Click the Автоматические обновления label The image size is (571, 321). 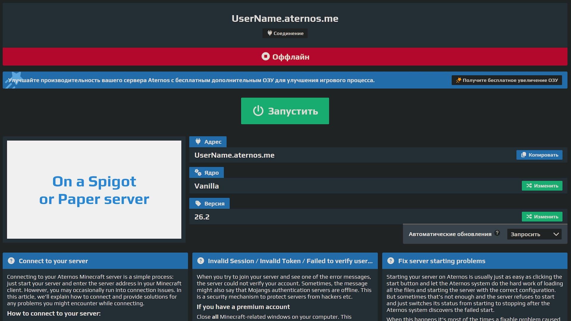pos(450,234)
